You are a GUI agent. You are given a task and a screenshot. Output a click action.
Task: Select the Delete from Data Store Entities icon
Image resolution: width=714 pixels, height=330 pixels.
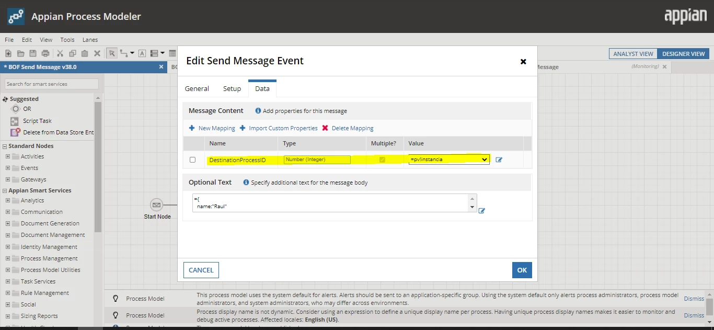(15, 132)
